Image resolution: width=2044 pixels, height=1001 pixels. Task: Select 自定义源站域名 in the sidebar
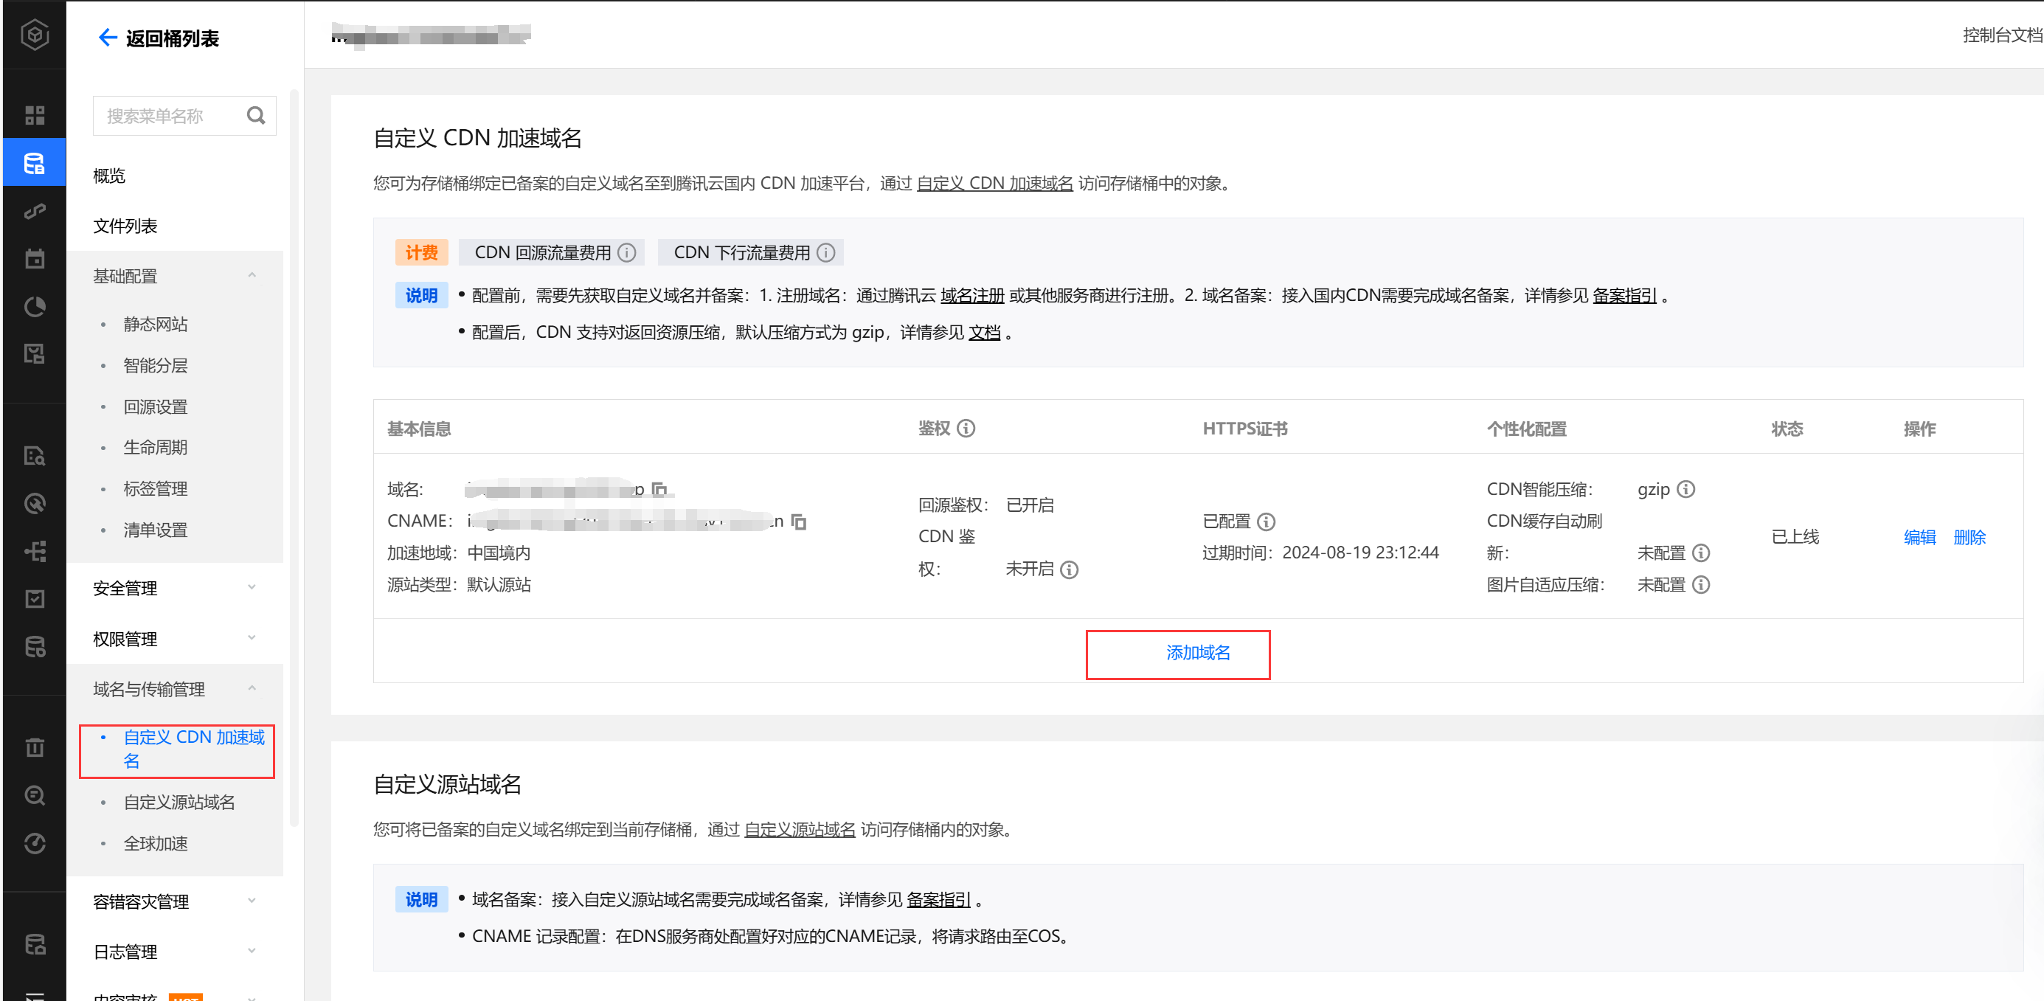click(x=179, y=802)
